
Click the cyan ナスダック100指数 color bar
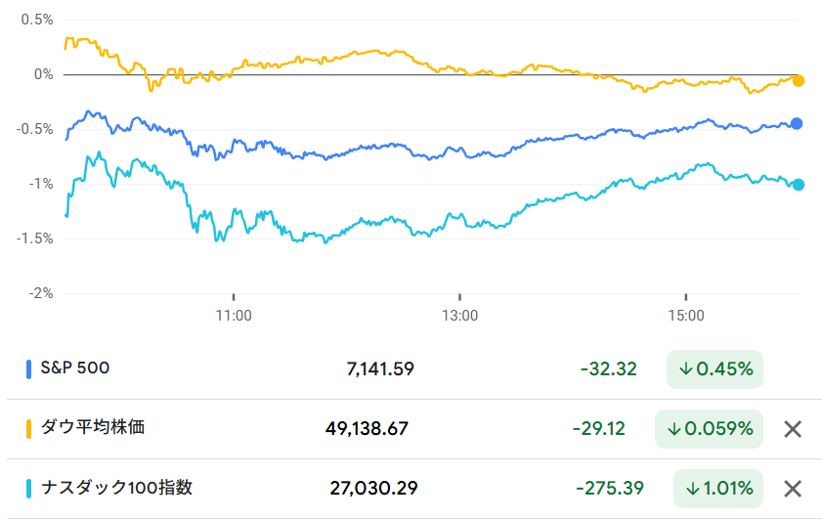tap(29, 489)
